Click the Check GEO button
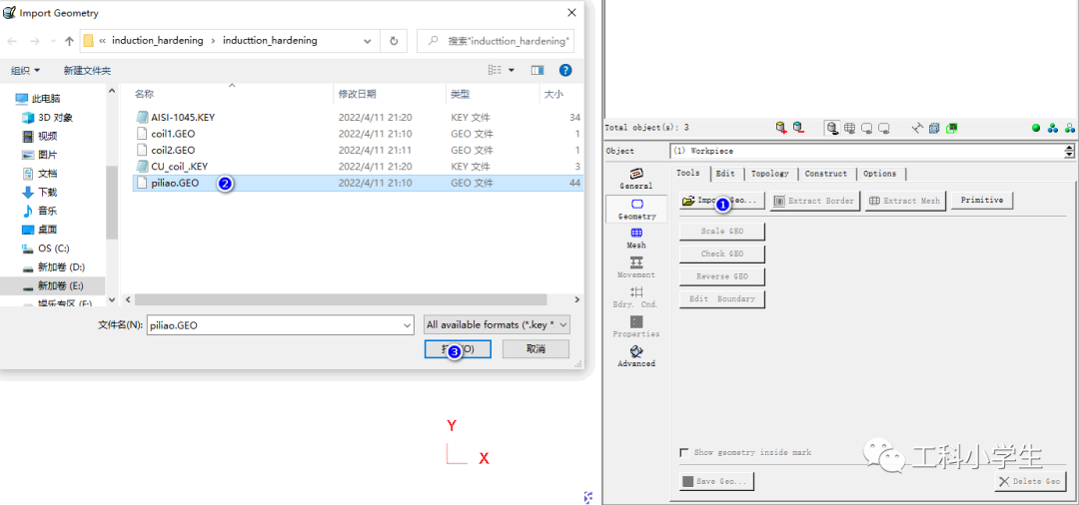The width and height of the screenshot is (1079, 505). click(722, 254)
